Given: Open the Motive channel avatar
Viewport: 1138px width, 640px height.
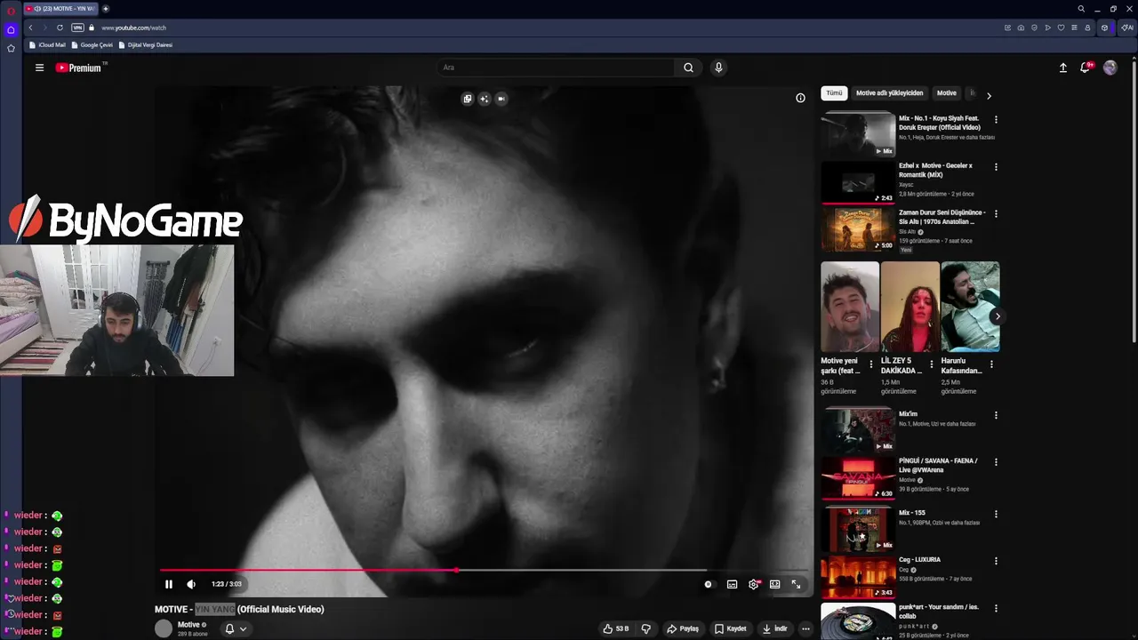Looking at the screenshot, I should coord(164,628).
